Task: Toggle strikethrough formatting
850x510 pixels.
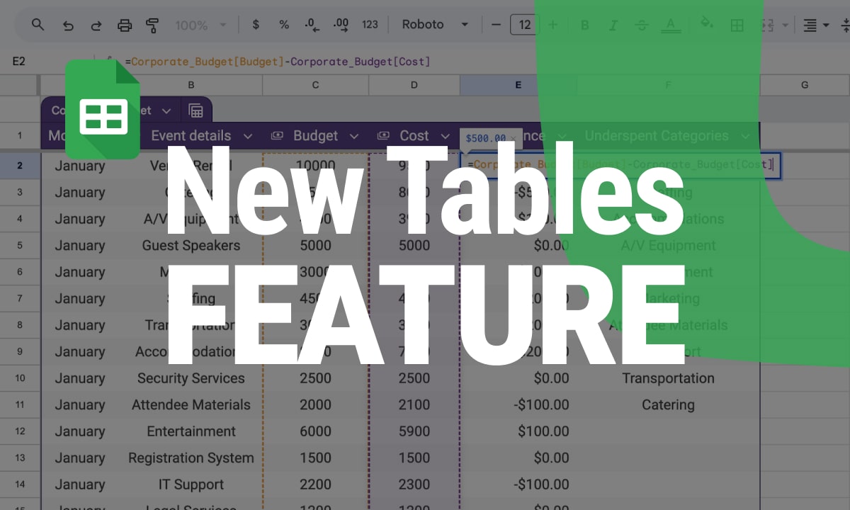Action: [641, 24]
